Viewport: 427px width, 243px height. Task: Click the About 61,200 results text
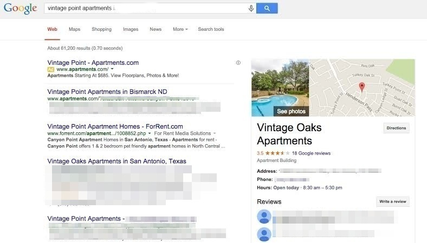coord(85,48)
